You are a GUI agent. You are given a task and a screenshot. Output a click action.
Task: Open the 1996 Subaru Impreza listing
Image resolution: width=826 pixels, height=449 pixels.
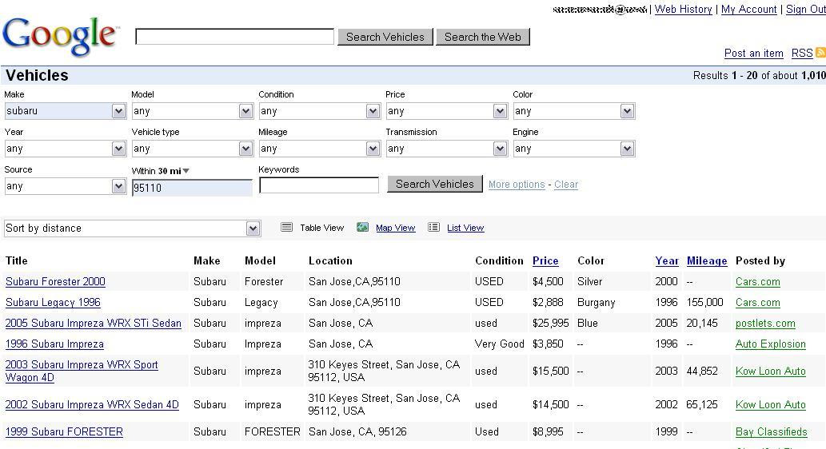54,344
